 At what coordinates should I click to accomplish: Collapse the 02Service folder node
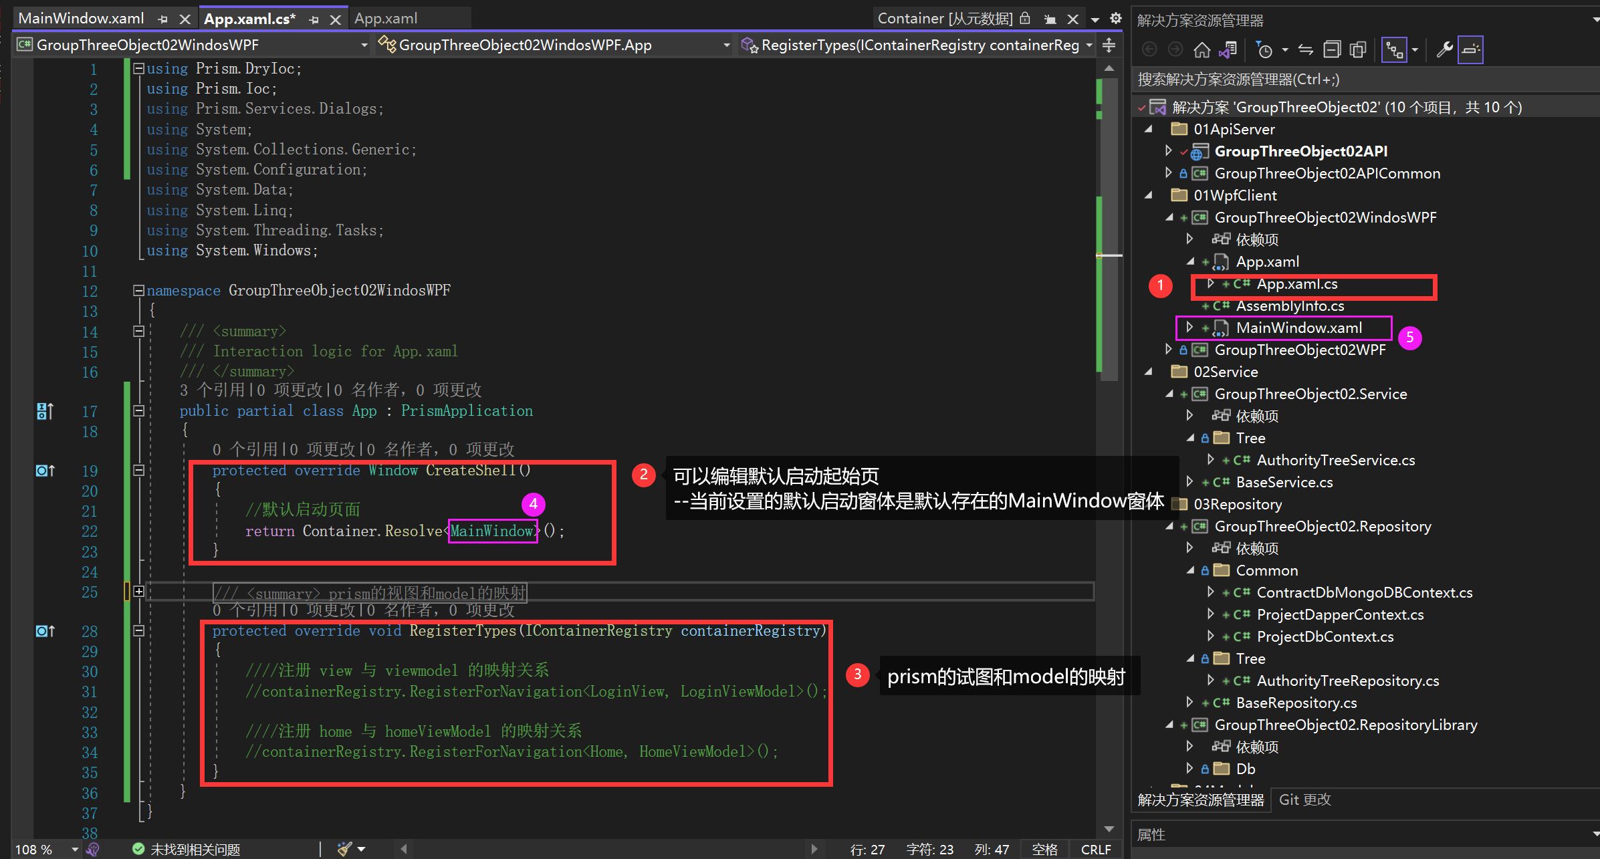coord(1149,372)
